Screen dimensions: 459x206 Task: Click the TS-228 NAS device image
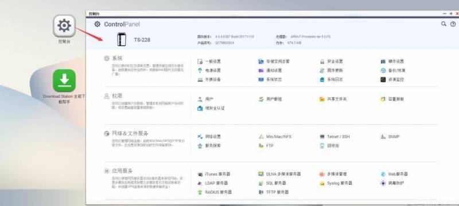click(122, 39)
